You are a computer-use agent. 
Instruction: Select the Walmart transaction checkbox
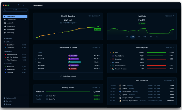click(36, 69)
